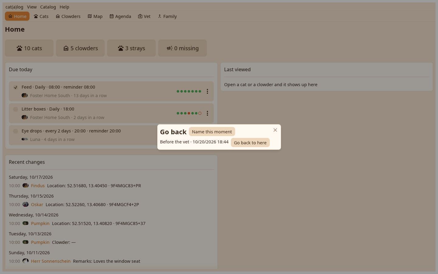Click paw icon on 3 strays card
This screenshot has height=274, width=438.
pos(121,48)
